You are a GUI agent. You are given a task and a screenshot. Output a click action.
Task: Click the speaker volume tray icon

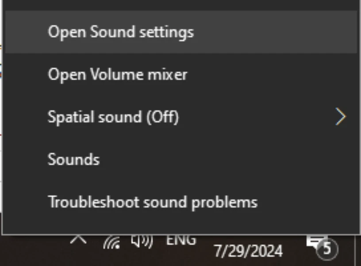tap(142, 242)
